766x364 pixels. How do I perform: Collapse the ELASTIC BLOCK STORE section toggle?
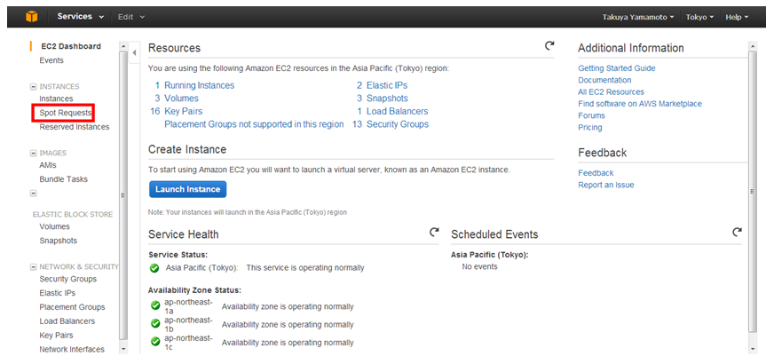coord(33,193)
